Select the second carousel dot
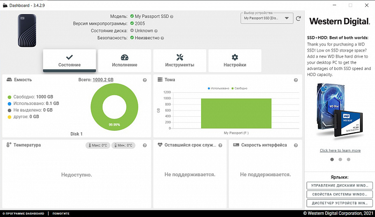 (340, 159)
